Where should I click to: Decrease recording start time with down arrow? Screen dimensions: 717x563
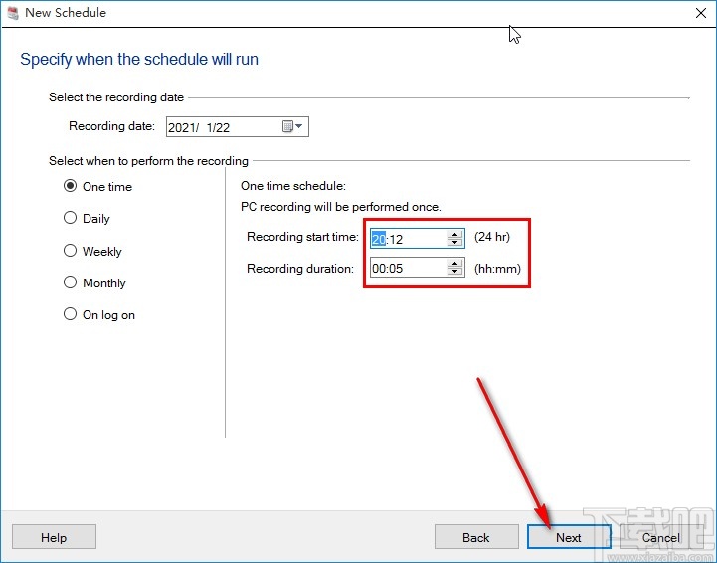455,242
